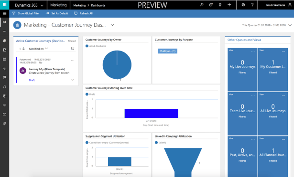This screenshot has height=177, width=294.
Task: Open ellipsis on Journey b3y record card
Action: click(x=73, y=61)
